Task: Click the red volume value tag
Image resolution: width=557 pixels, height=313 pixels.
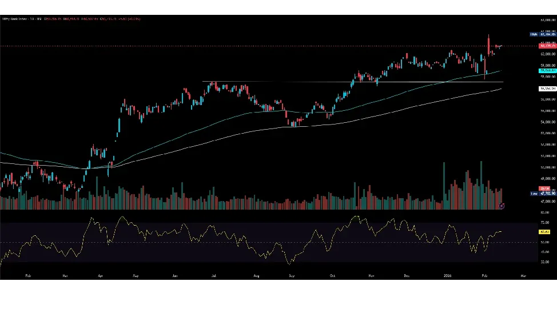Action: pyautogui.click(x=545, y=188)
